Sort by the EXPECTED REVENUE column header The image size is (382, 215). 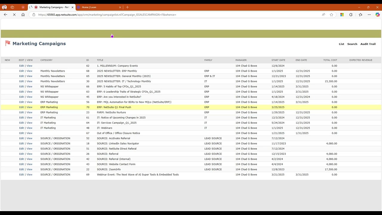[361, 60]
